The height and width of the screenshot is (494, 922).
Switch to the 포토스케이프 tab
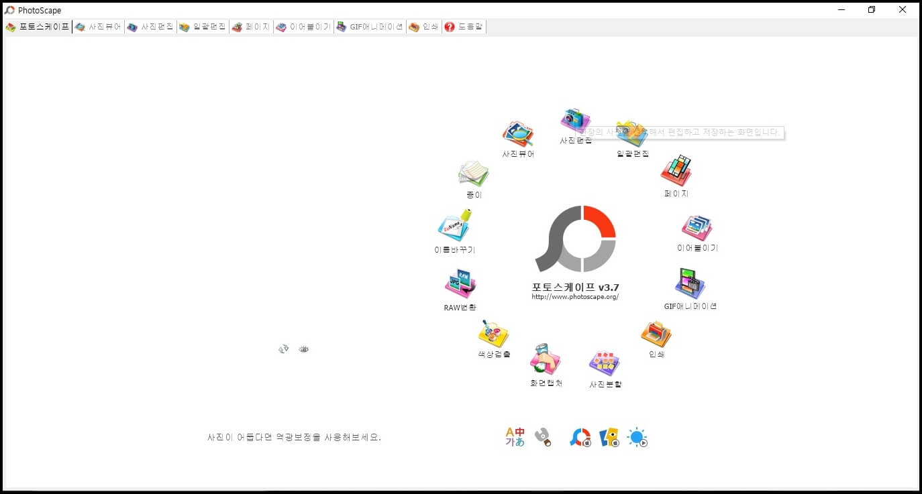(38, 27)
